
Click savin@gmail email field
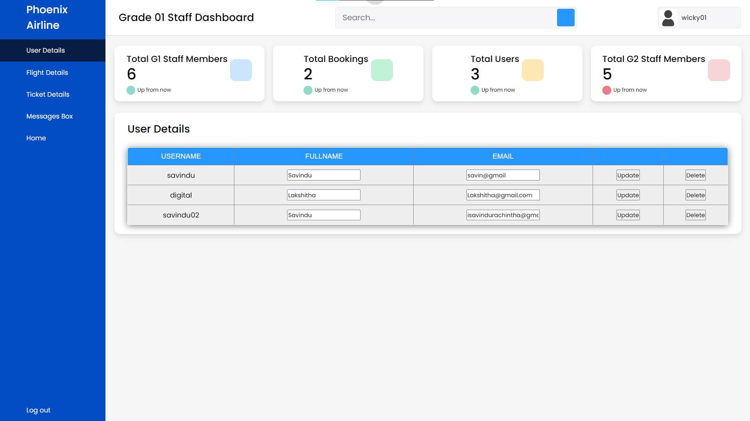pyautogui.click(x=503, y=175)
